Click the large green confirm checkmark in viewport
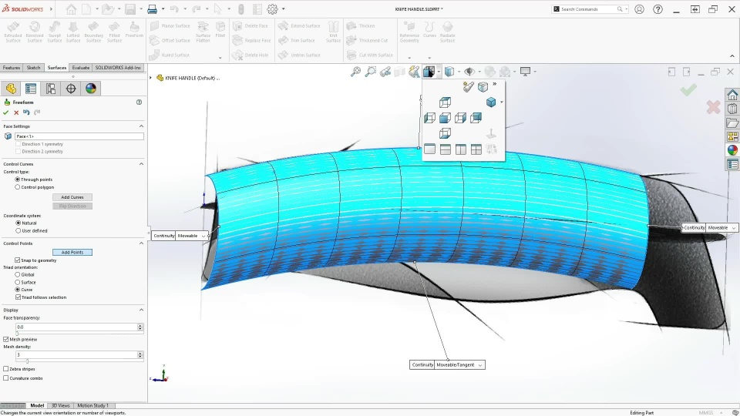The image size is (740, 416). (688, 89)
